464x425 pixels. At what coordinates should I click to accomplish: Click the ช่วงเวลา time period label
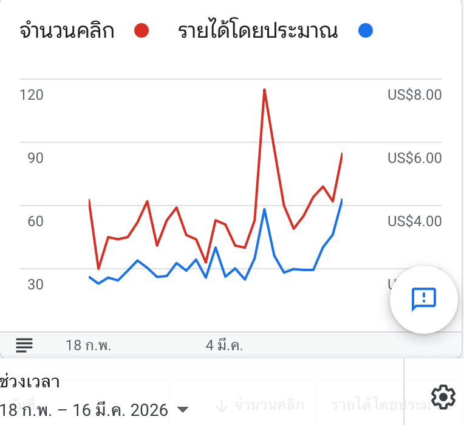coord(30,383)
